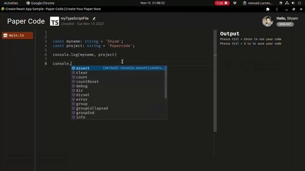Image resolution: width=305 pixels, height=171 pixels.
Task: Open the clock and calendar in top bar
Action: (152, 3)
